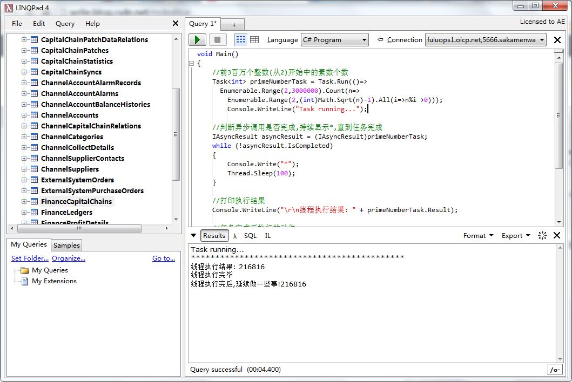Close the query editor with the X icon
The image size is (572, 382).
click(x=557, y=40)
